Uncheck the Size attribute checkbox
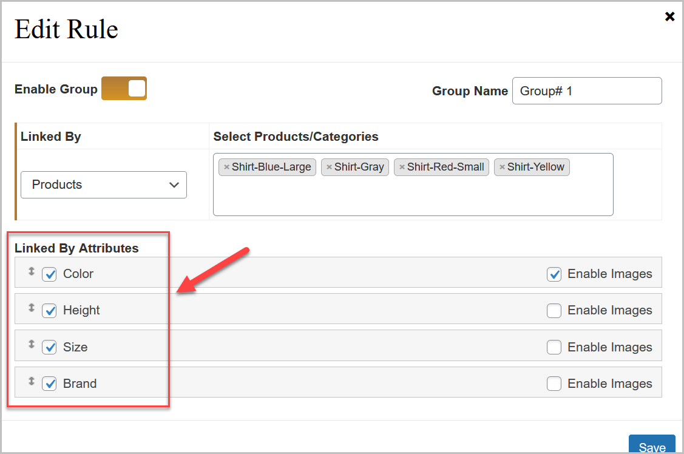Screen dimensions: 684x454 49,347
